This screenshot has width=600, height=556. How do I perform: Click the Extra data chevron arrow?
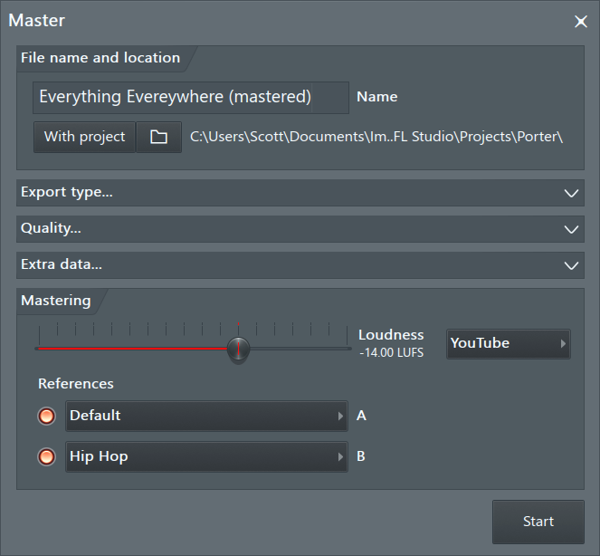(570, 265)
